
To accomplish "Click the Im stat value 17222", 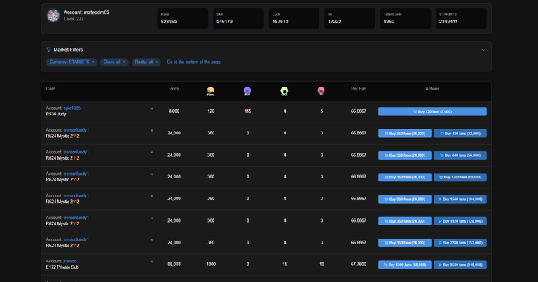I will [335, 21].
